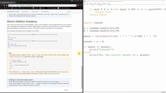Click the Login link
The width and height of the screenshot is (166, 93).
tap(68, 12)
